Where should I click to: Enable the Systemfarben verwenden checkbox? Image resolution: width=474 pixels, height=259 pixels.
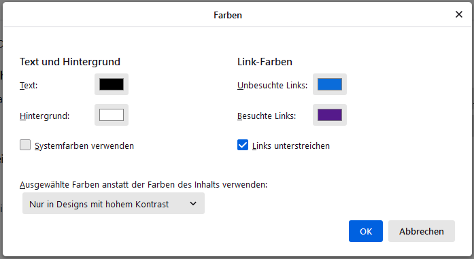tap(25, 145)
